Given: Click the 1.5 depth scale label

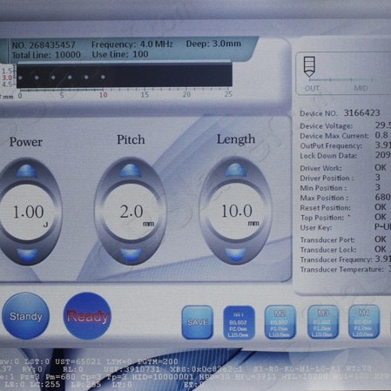Looking at the screenshot, I should pyautogui.click(x=7, y=71).
